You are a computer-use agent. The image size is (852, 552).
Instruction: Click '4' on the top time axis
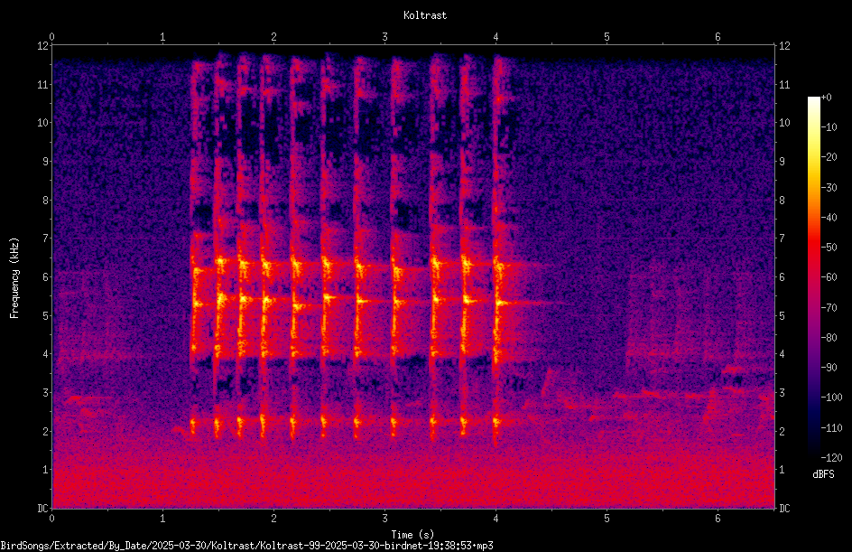click(x=495, y=37)
